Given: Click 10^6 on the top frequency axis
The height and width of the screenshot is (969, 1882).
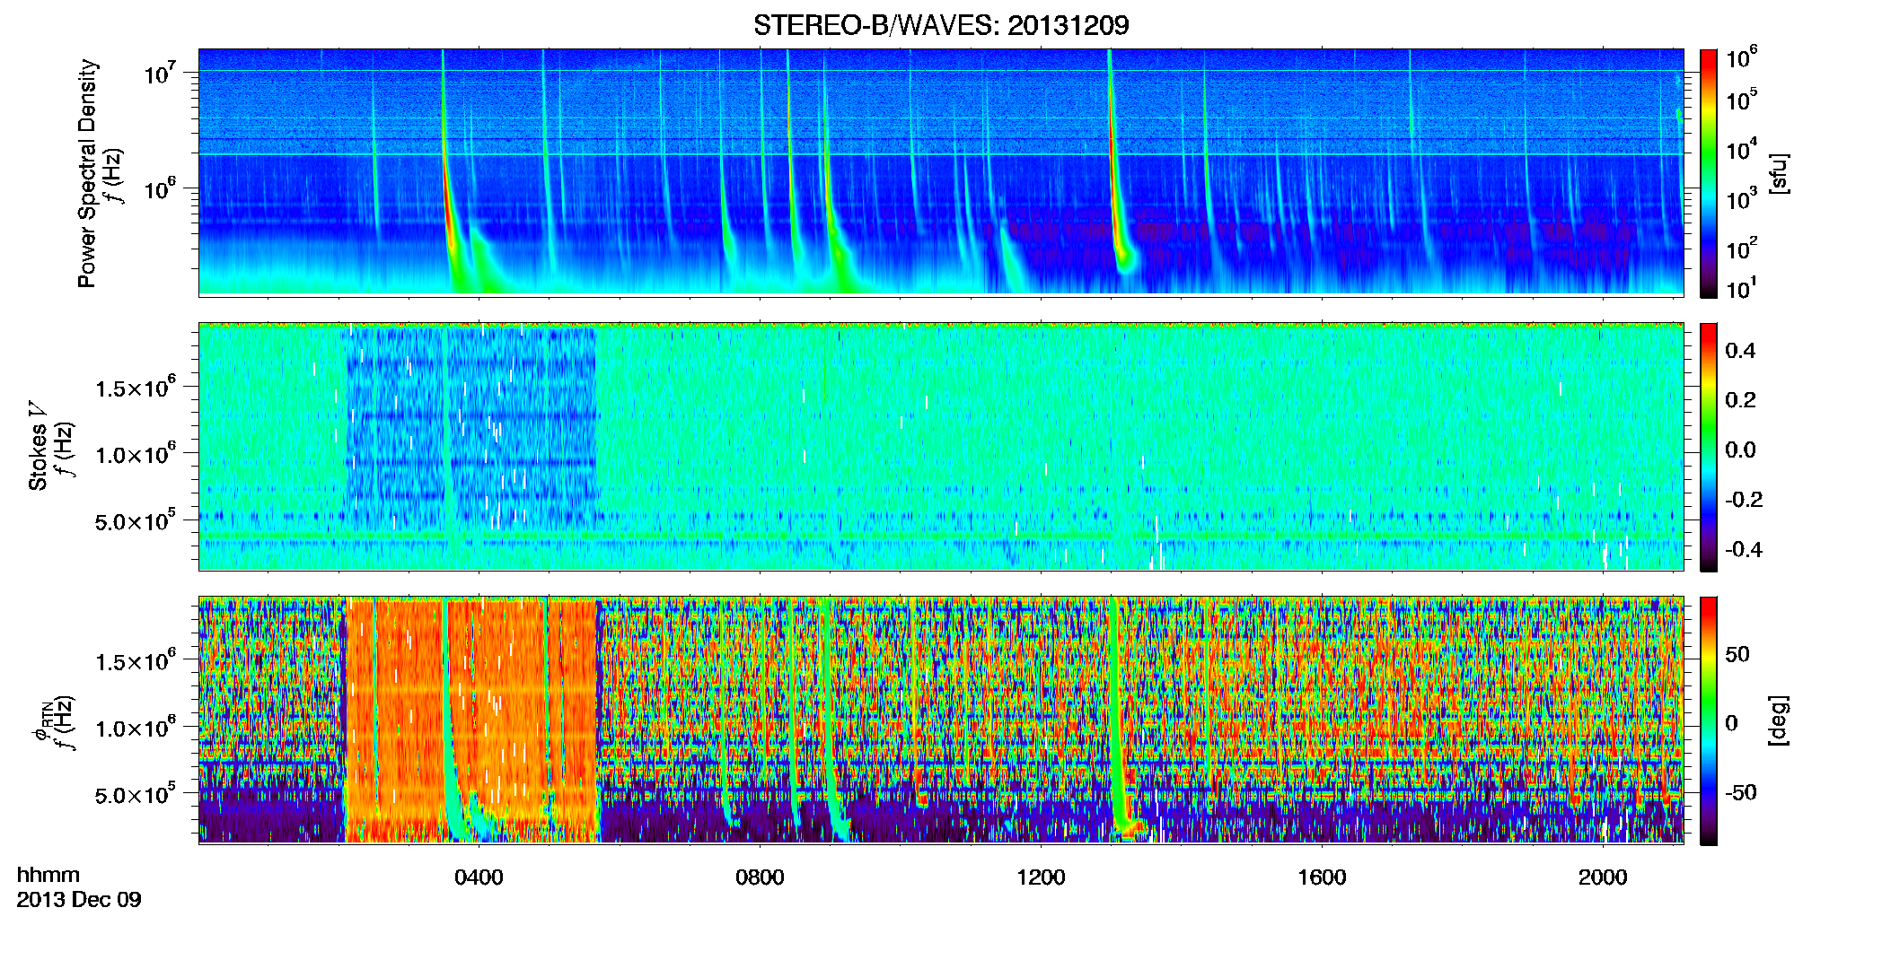Looking at the screenshot, I should pos(160,188).
